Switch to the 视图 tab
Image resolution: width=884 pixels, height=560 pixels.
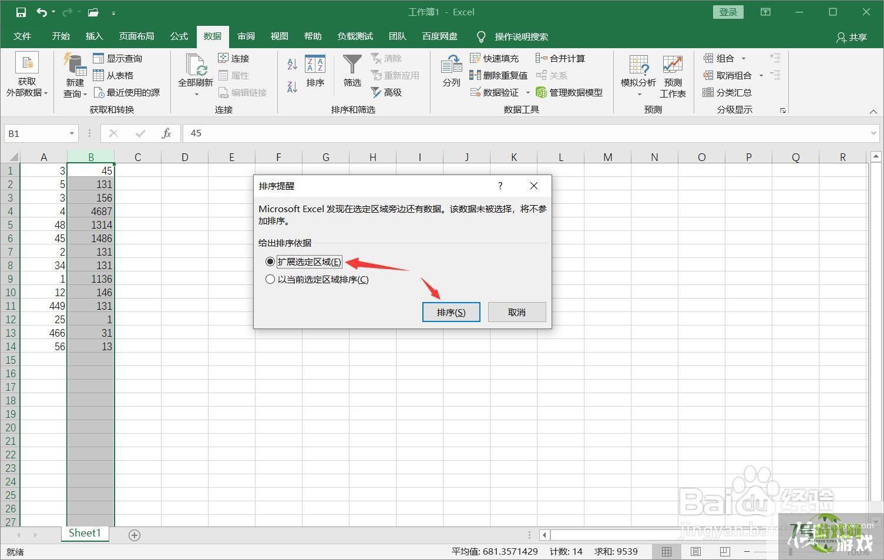[280, 36]
